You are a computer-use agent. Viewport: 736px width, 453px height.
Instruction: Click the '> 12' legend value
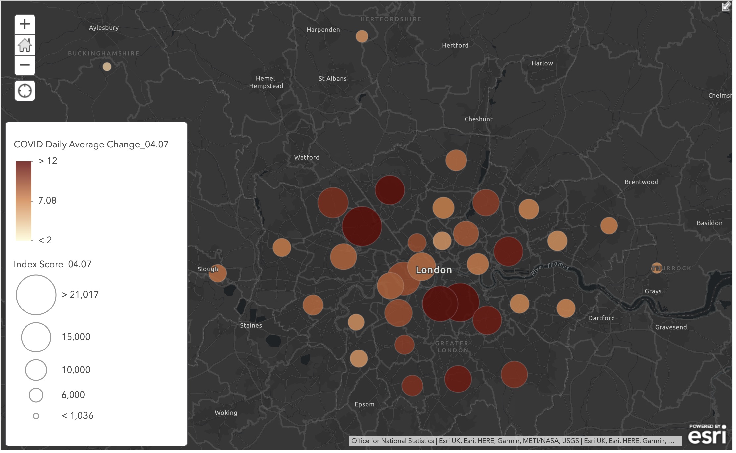48,161
